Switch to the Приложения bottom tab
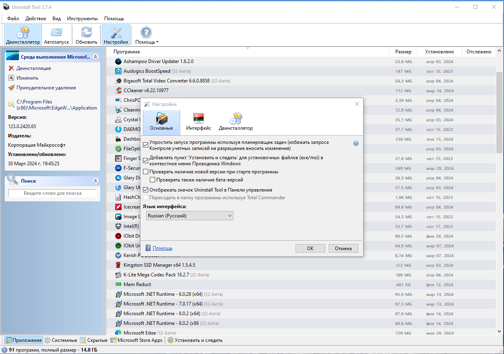The width and height of the screenshot is (504, 354). coord(23,340)
